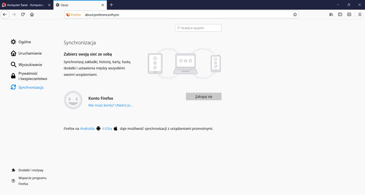This screenshot has width=365, height=195.
Task: Open Dodatki i motywy
Action: (x=31, y=170)
